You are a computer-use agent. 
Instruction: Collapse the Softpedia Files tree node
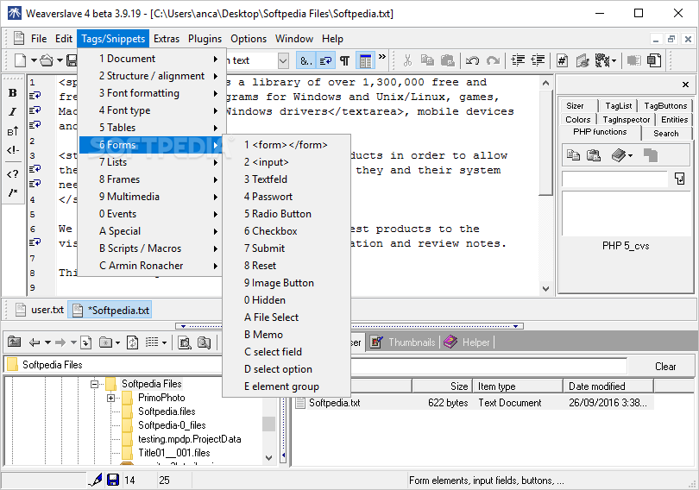tap(94, 384)
